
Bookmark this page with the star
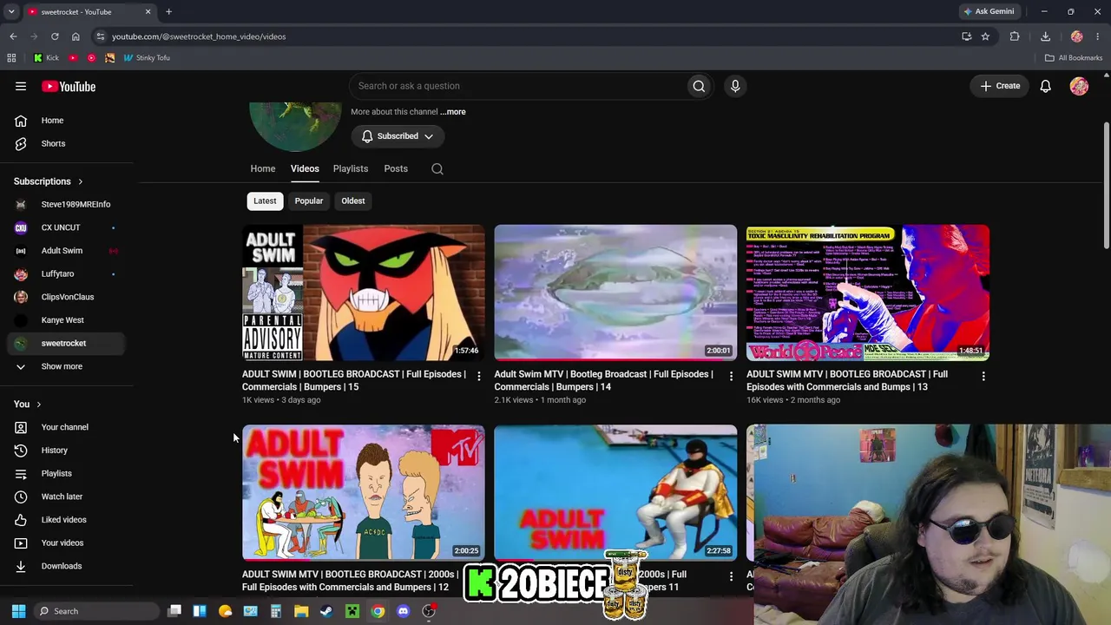(x=985, y=36)
